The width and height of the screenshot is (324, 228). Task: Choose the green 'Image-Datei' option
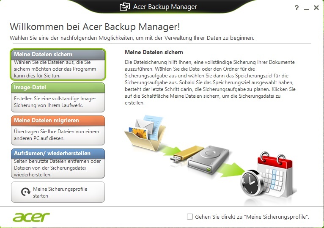(58, 97)
